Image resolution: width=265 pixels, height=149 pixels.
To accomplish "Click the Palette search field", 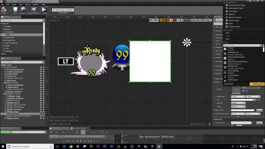I will [x=22, y=20].
